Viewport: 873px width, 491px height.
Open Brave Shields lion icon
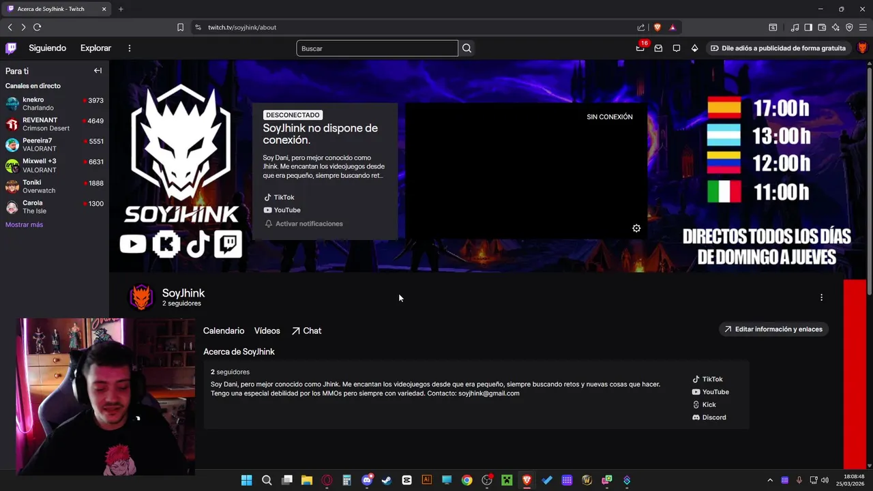pos(657,27)
